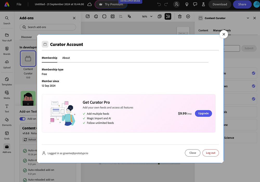Viewport: 260px width, 182px height.
Task: Select the Text tool in sidebar
Action: click(x=7, y=109)
